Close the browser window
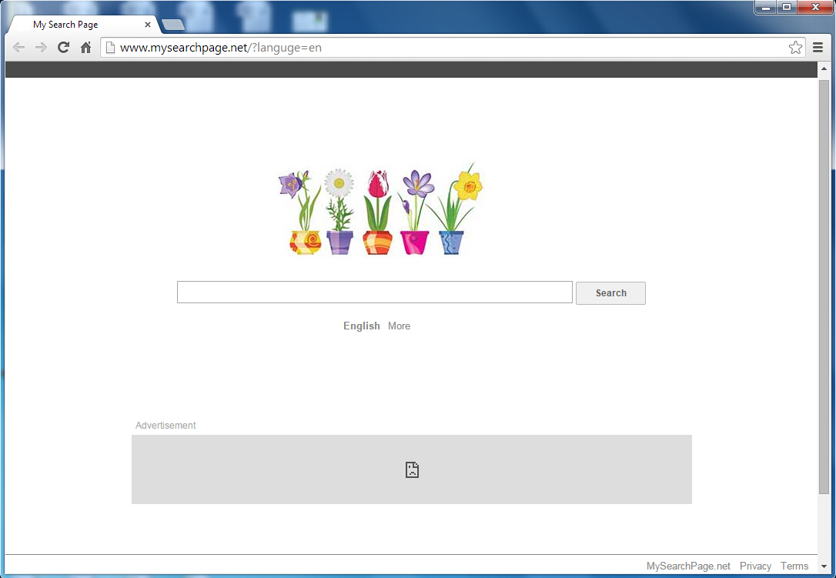Screen dimensions: 836x578 click(x=815, y=7)
